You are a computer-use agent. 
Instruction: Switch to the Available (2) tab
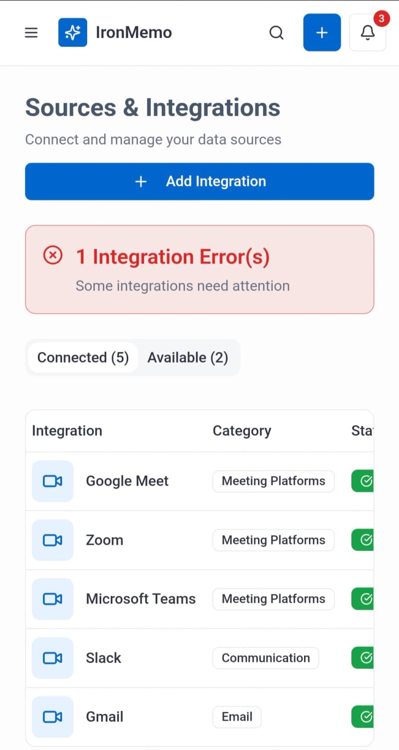pos(188,357)
